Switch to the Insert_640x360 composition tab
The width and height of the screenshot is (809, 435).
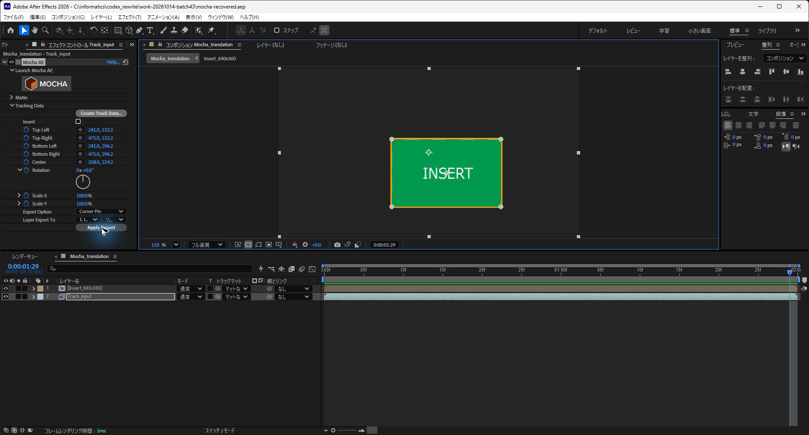click(220, 59)
